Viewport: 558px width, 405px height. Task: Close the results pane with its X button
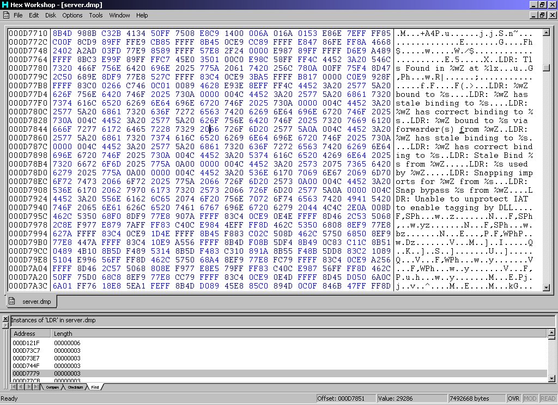5,319
